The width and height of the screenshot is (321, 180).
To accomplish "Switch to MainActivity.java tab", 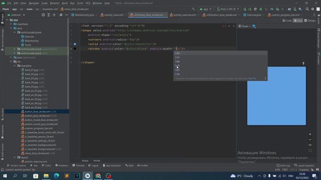I will pyautogui.click(x=84, y=15).
